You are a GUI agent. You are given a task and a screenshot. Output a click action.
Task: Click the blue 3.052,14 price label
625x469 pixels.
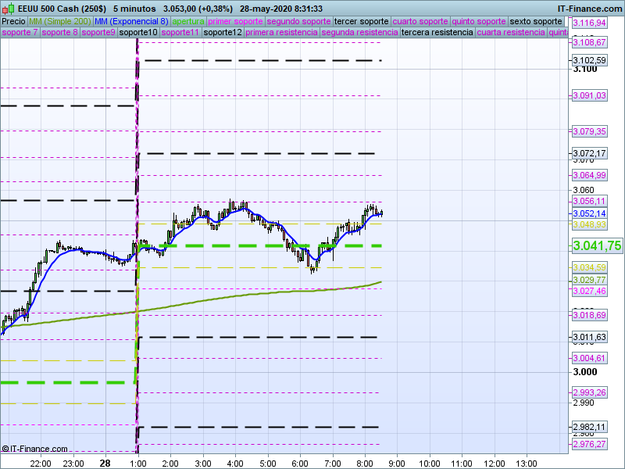pyautogui.click(x=589, y=213)
